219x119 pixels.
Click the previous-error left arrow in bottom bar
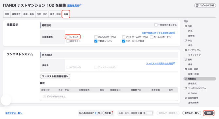(x=148, y=113)
